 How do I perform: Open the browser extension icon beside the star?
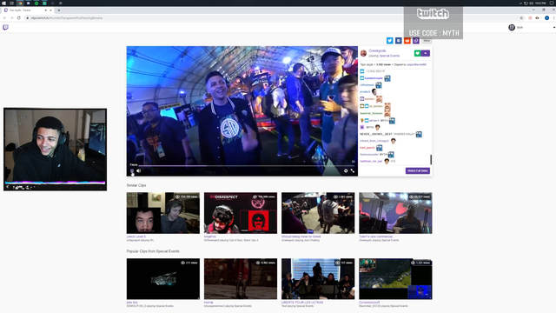pyautogui.click(x=530, y=17)
